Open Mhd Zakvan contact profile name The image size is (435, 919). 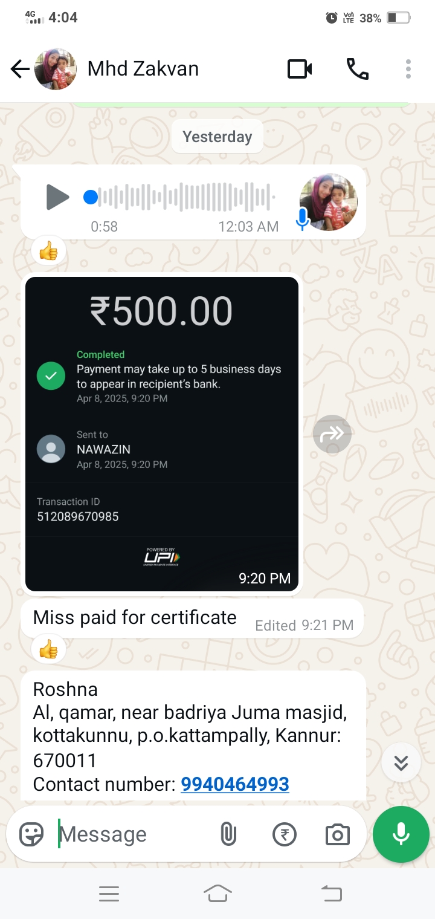(x=143, y=69)
